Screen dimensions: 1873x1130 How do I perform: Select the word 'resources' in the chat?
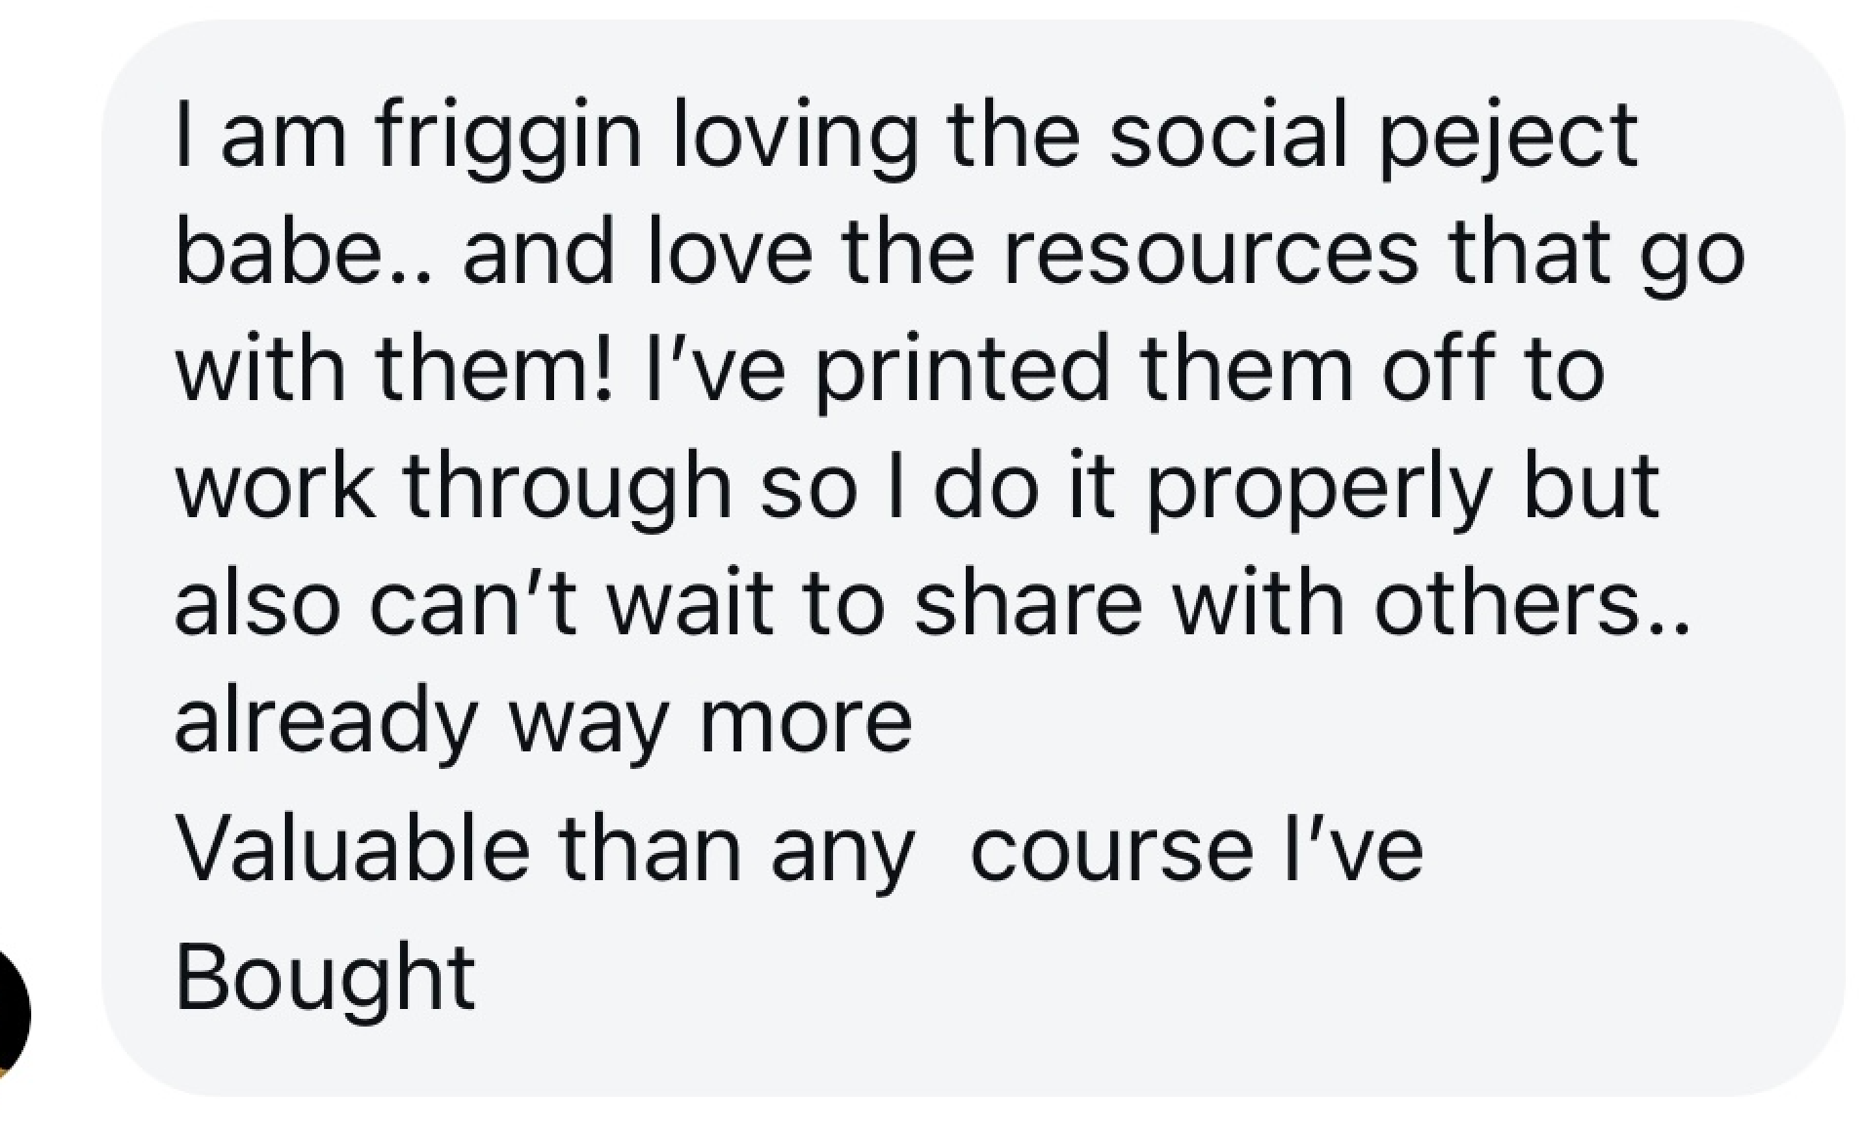click(x=1211, y=253)
